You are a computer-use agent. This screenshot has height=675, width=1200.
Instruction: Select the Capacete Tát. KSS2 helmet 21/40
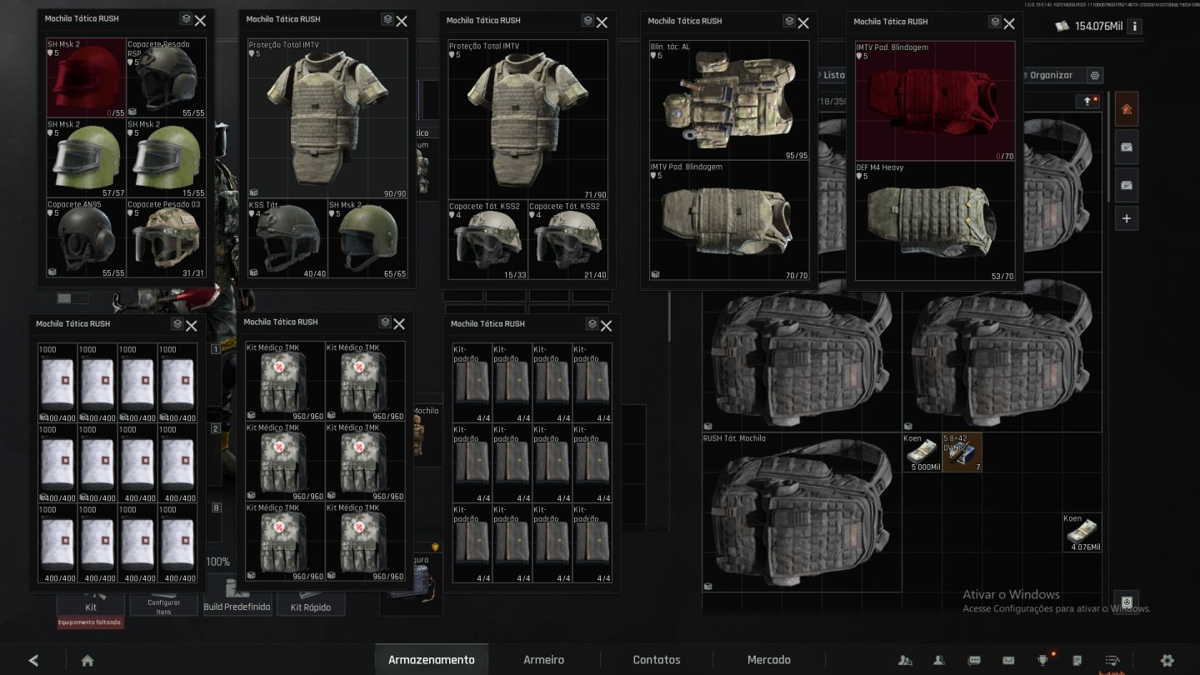(x=567, y=240)
